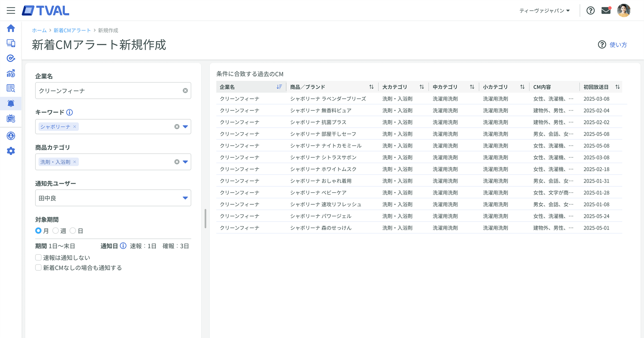644x338 pixels.
Task: Expand the 商品カテゴリ dropdown arrow
Action: tap(185, 162)
